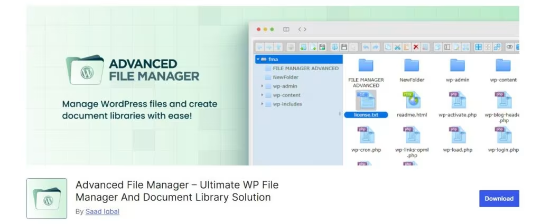Click the Forward arrow in file manager toolbar
541x224 pixels.
[x=269, y=47]
